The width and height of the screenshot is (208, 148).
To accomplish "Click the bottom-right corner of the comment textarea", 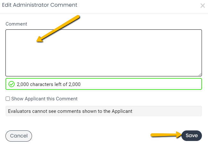I will click(200, 74).
